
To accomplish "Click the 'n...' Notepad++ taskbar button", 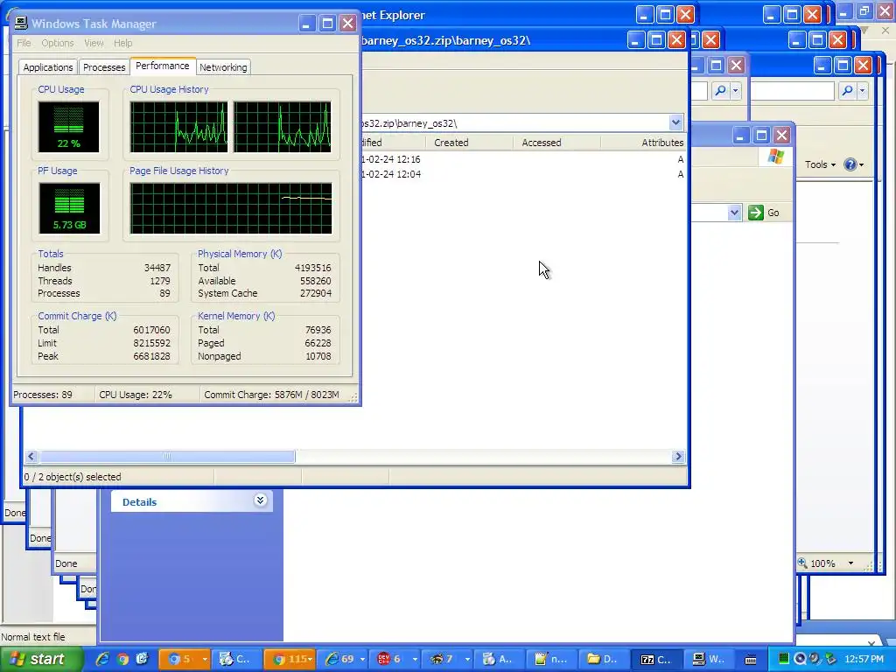I will point(552,659).
